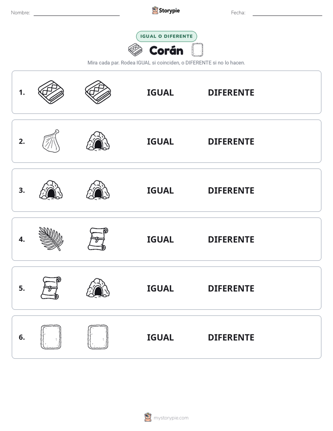
Task: Select the first stone tablet in row 6
Action: coord(51,337)
